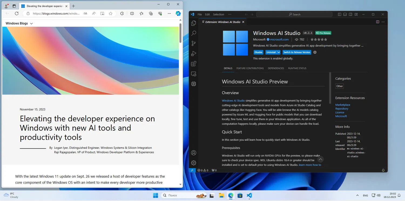Image resolution: width=405 pixels, height=201 pixels.
Task: Click the VS Code command center search box
Action: coord(294,15)
